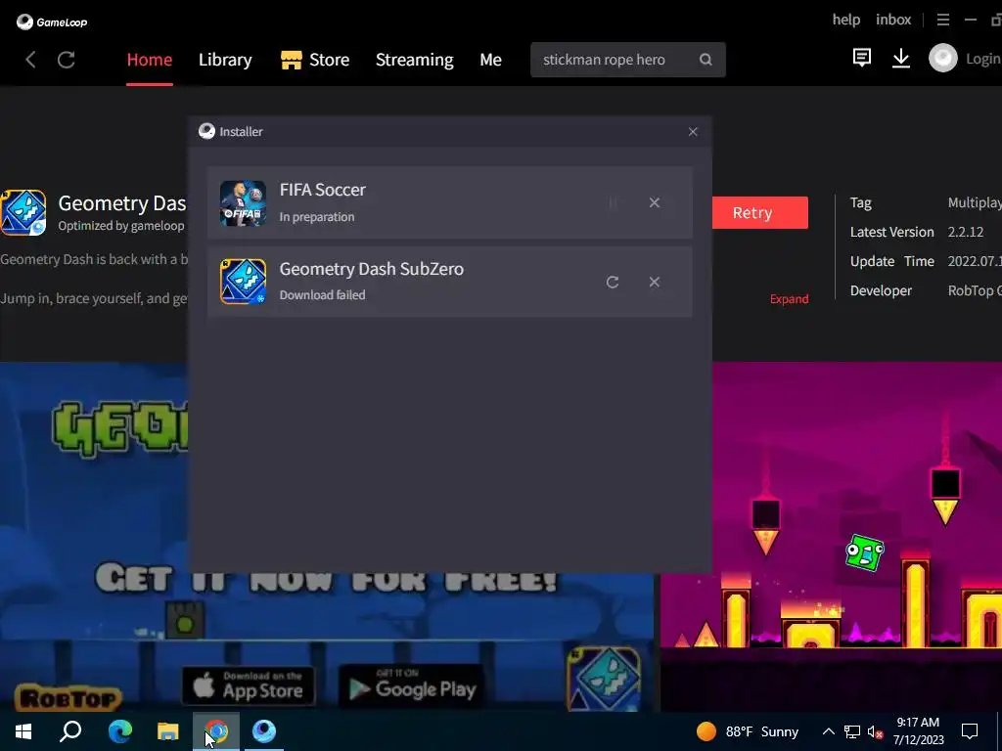
Task: Click the Geometry Dash app icon on page
Action: click(23, 212)
